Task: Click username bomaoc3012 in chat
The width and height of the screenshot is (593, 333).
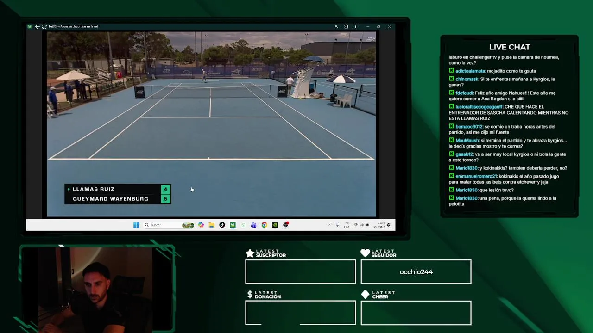Action: tap(469, 127)
